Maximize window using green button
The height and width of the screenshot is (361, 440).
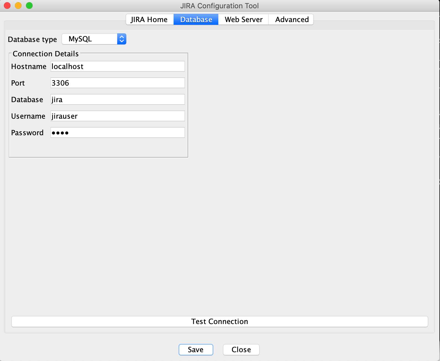29,6
